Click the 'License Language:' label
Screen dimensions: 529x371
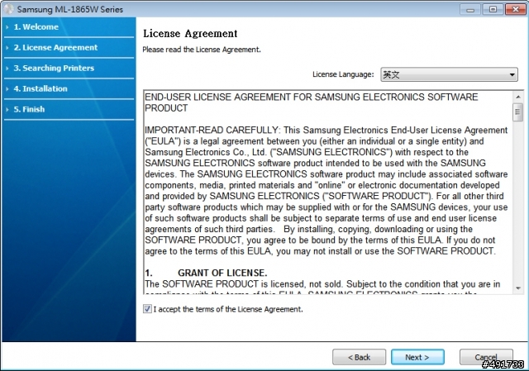coord(343,74)
